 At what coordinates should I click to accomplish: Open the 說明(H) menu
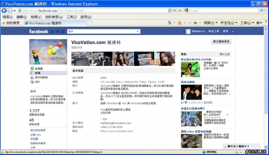[x=86, y=17]
